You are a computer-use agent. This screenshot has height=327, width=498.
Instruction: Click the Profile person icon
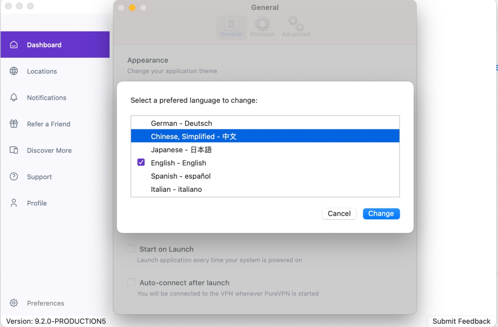14,203
